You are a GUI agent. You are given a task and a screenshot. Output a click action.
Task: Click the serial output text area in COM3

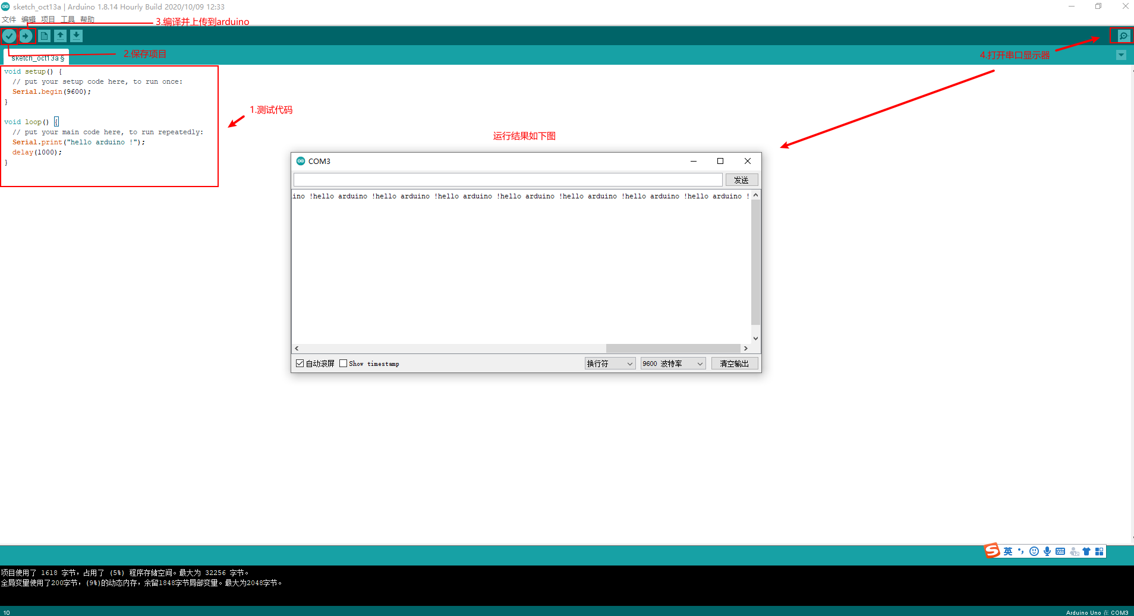pyautogui.click(x=521, y=267)
